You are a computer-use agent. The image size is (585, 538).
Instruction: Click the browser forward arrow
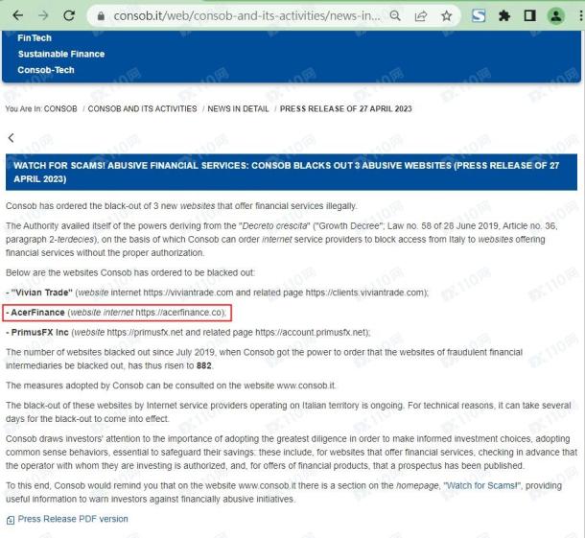tap(43, 15)
